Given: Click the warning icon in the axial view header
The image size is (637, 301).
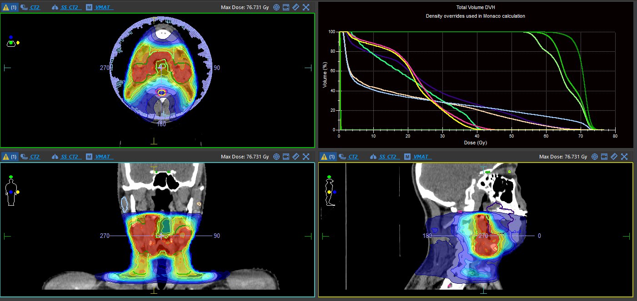Looking at the screenshot, I should (x=6, y=7).
